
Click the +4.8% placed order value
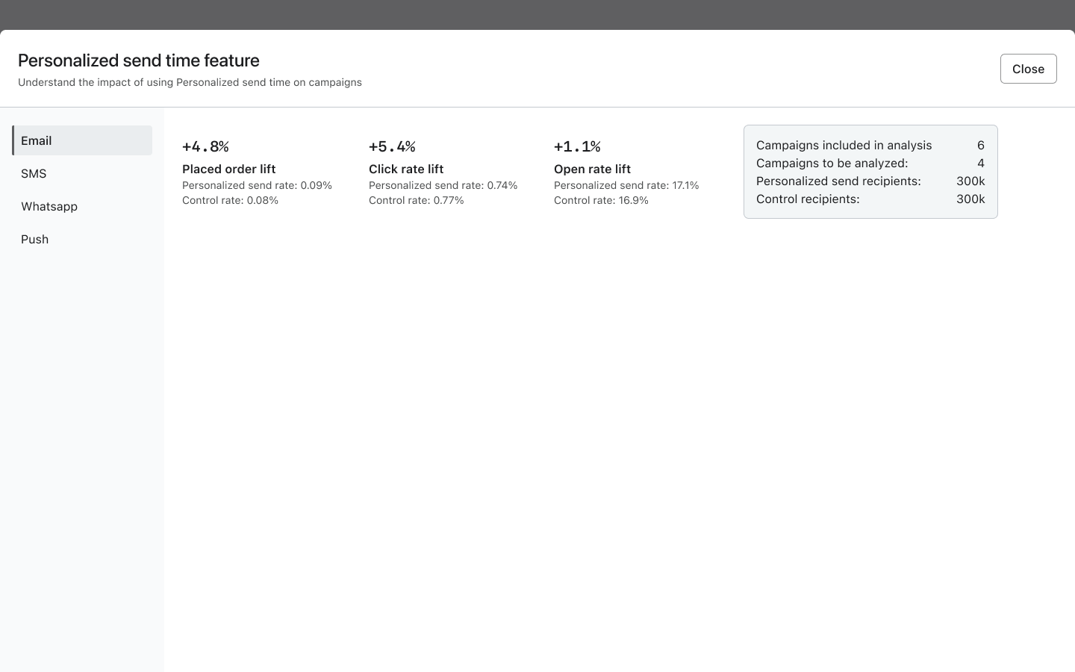205,146
